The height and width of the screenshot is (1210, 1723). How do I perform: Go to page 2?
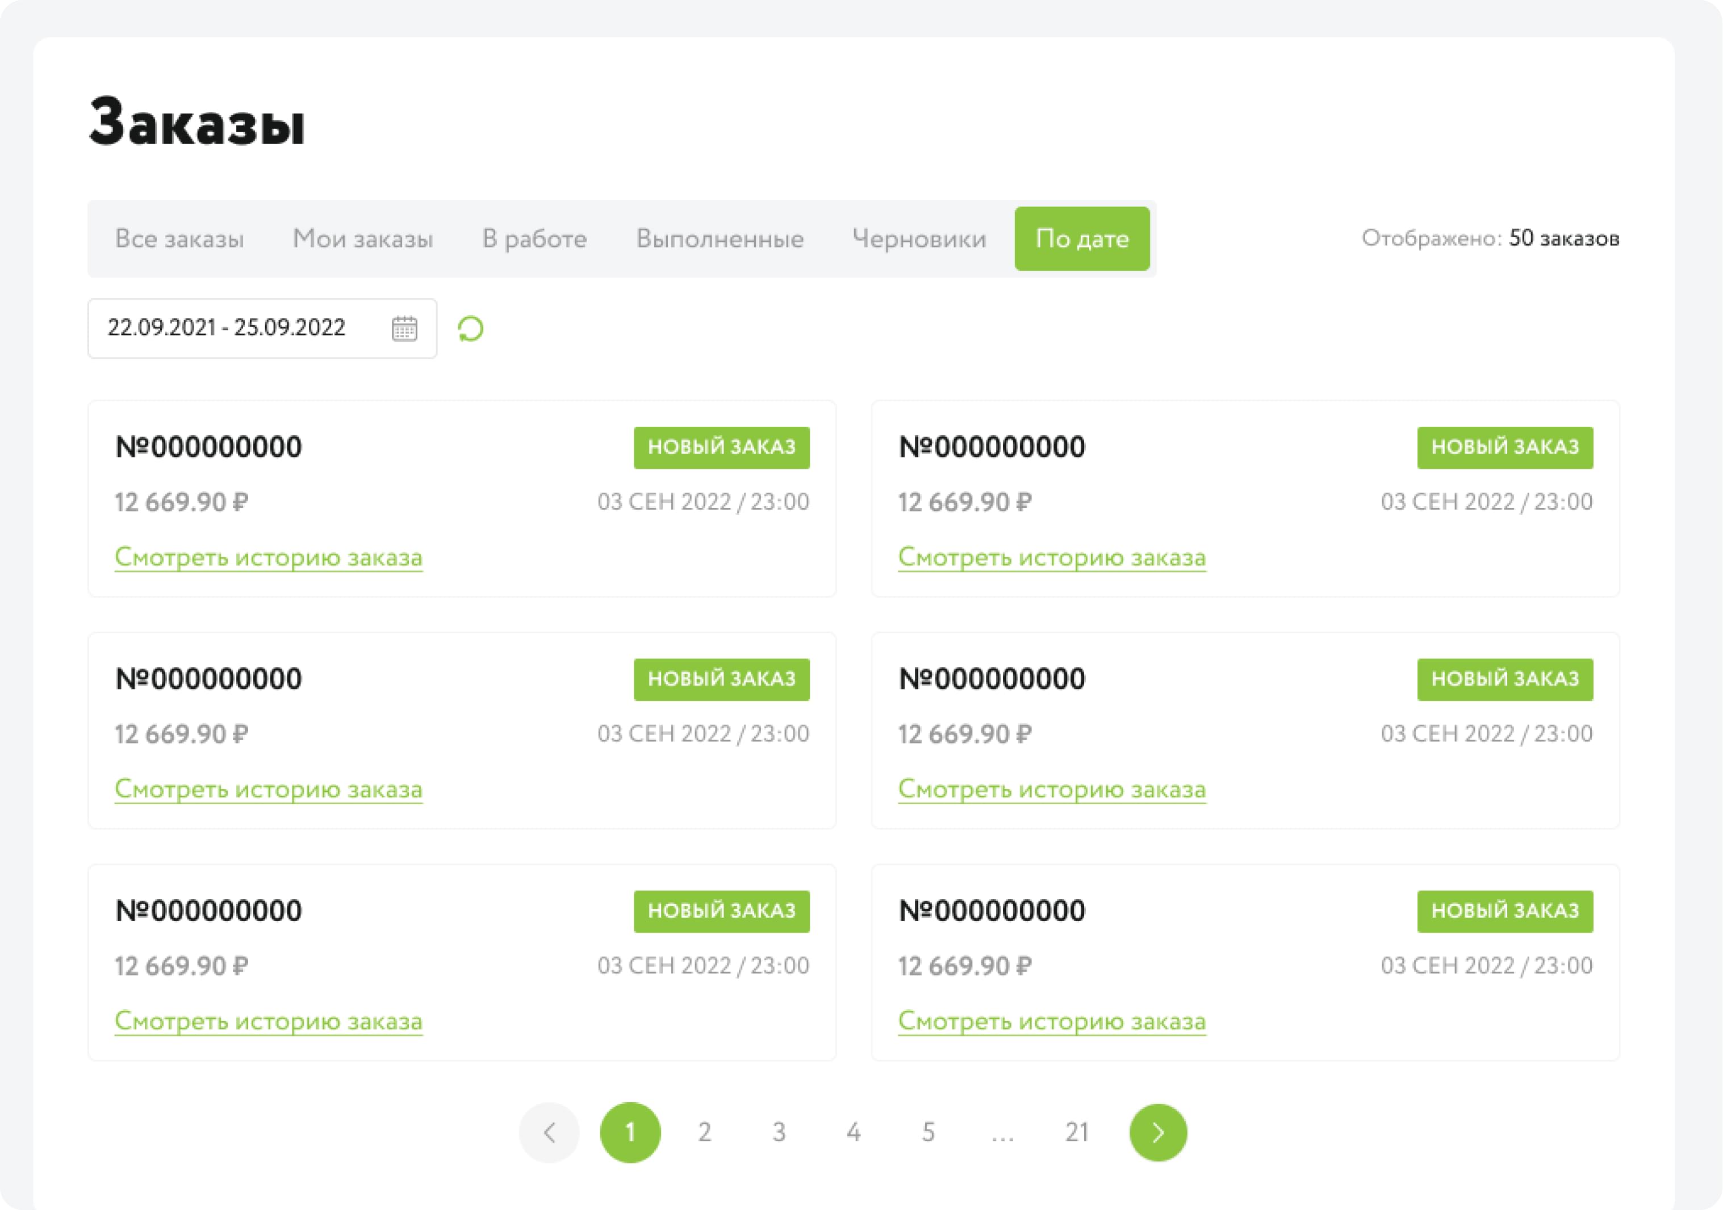pos(704,1132)
